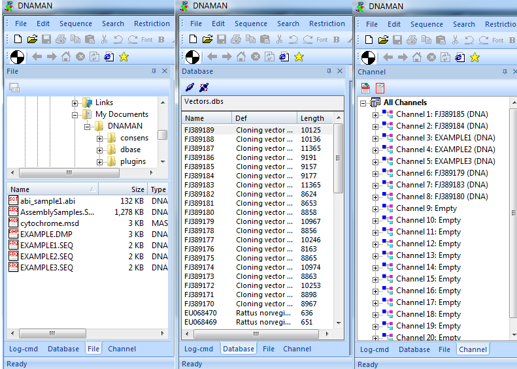517x369 pixels.
Task: Click Copy icon in left DNAMAN window
Action: click(x=76, y=40)
